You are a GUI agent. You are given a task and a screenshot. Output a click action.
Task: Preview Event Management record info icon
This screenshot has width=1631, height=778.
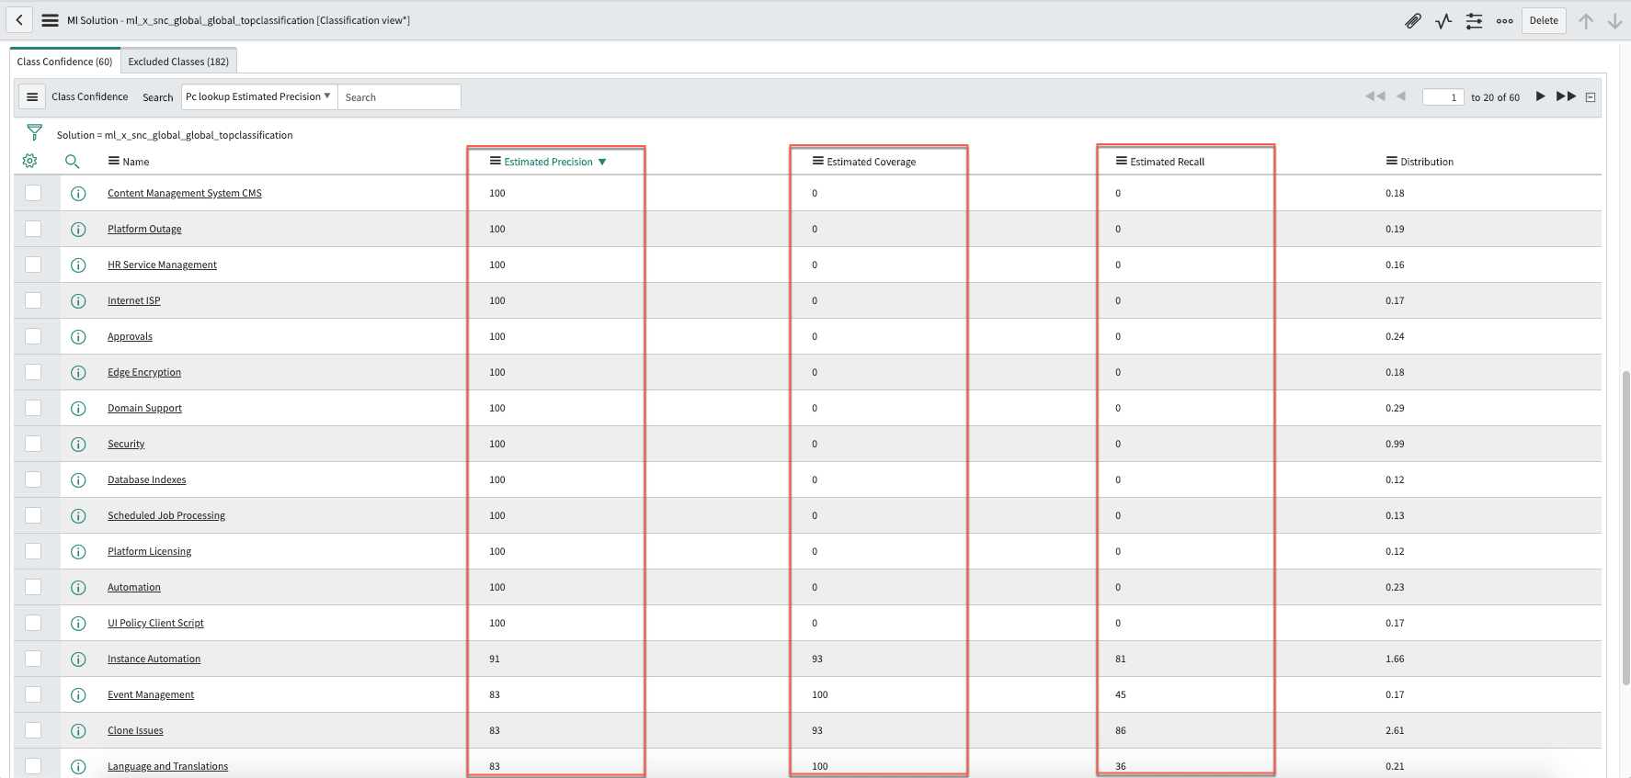(78, 694)
